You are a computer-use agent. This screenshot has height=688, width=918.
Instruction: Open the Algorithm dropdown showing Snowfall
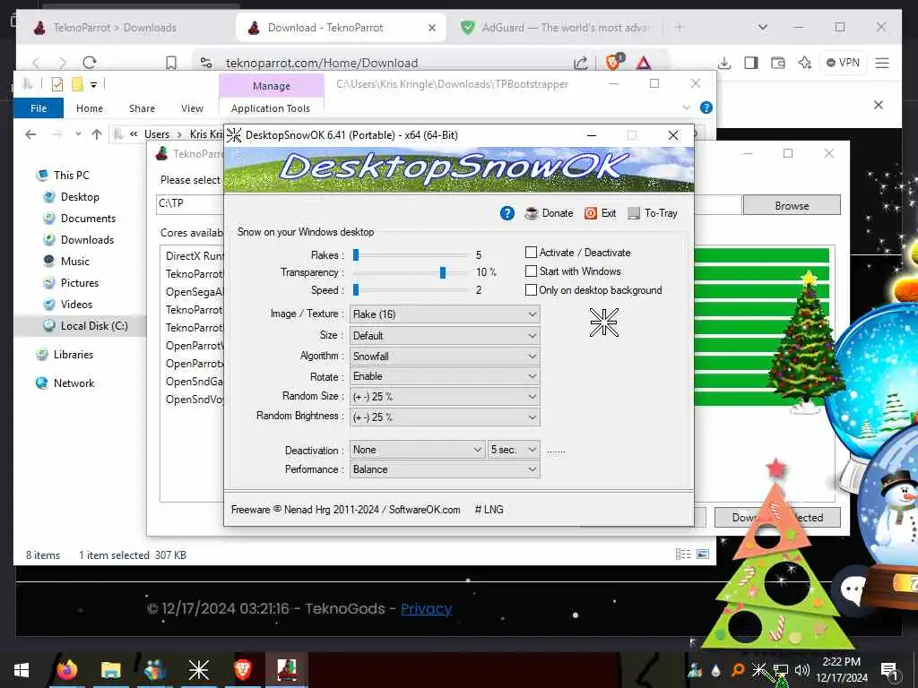tap(445, 357)
